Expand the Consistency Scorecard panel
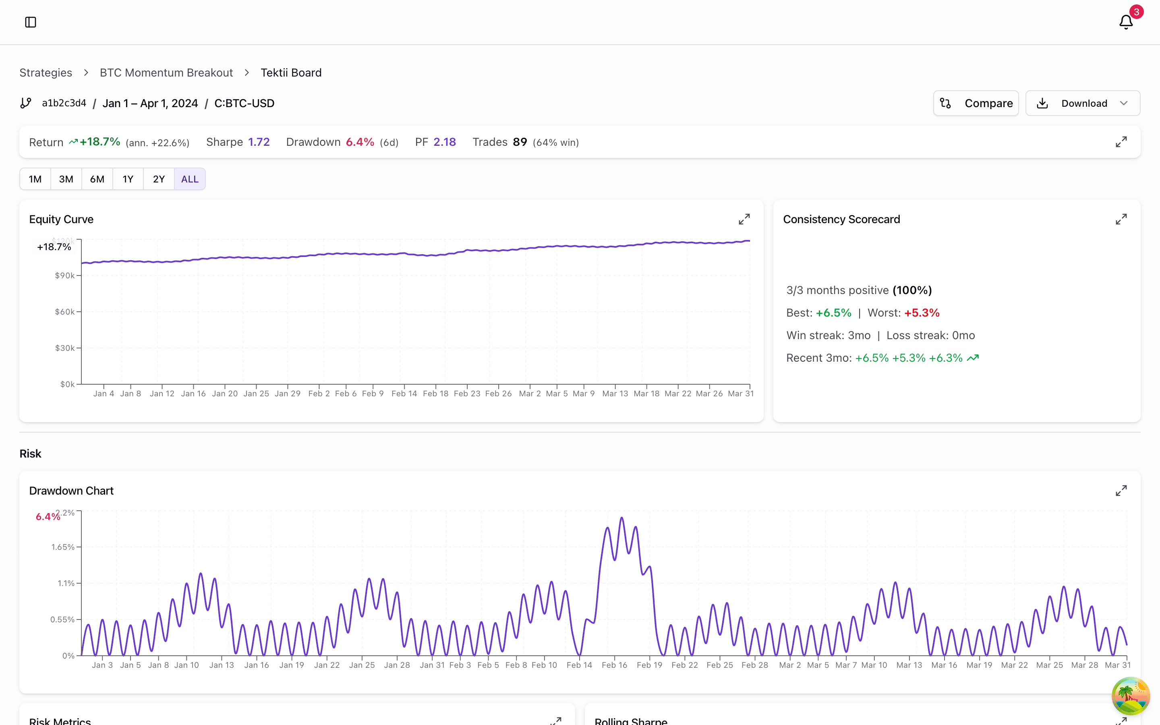 point(1122,219)
